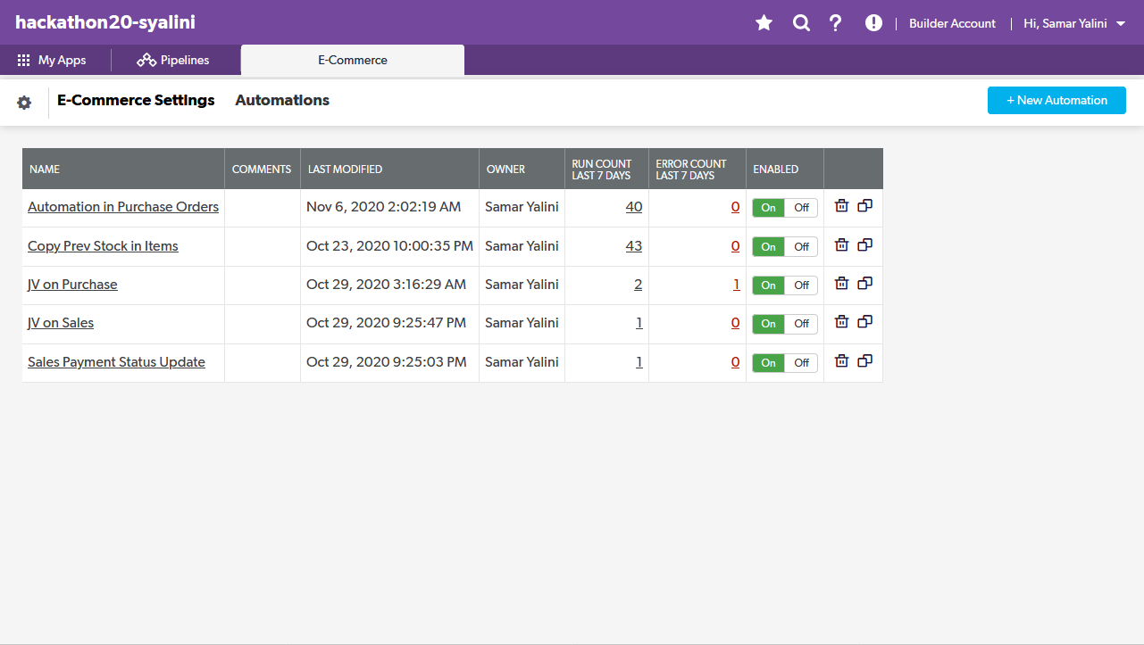Click the COMMENTS column header
1144x645 pixels.
pos(262,170)
